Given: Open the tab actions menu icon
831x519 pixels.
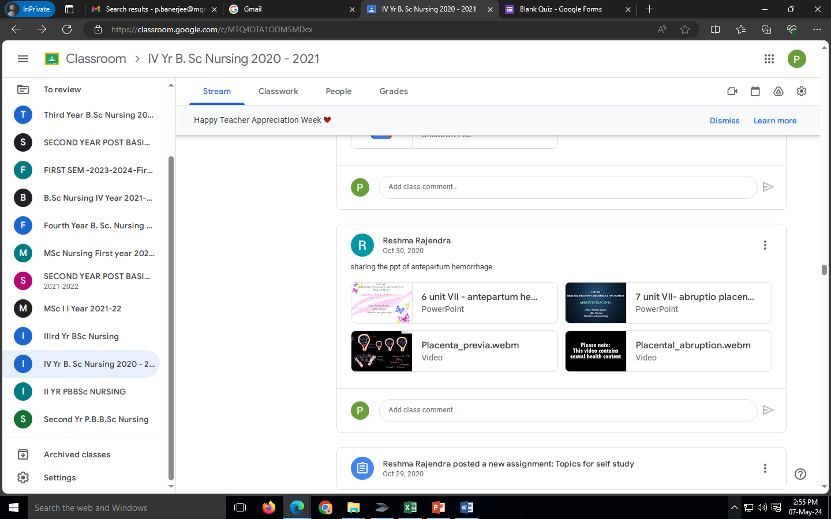Looking at the screenshot, I should tap(69, 9).
